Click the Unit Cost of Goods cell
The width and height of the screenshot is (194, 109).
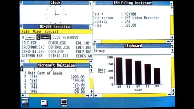coord(45,73)
